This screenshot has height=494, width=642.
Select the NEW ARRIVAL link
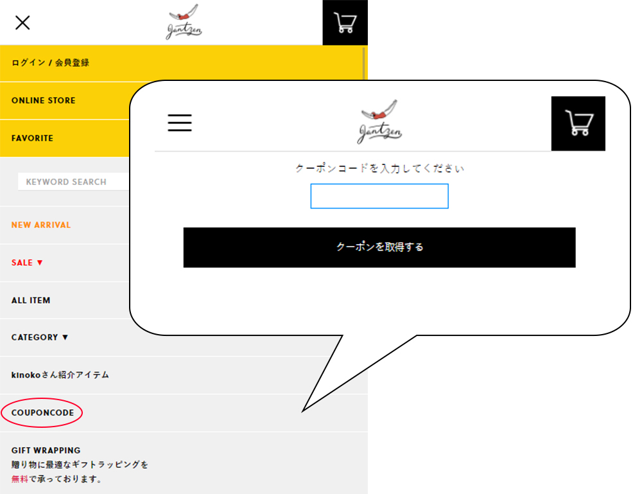tap(41, 225)
